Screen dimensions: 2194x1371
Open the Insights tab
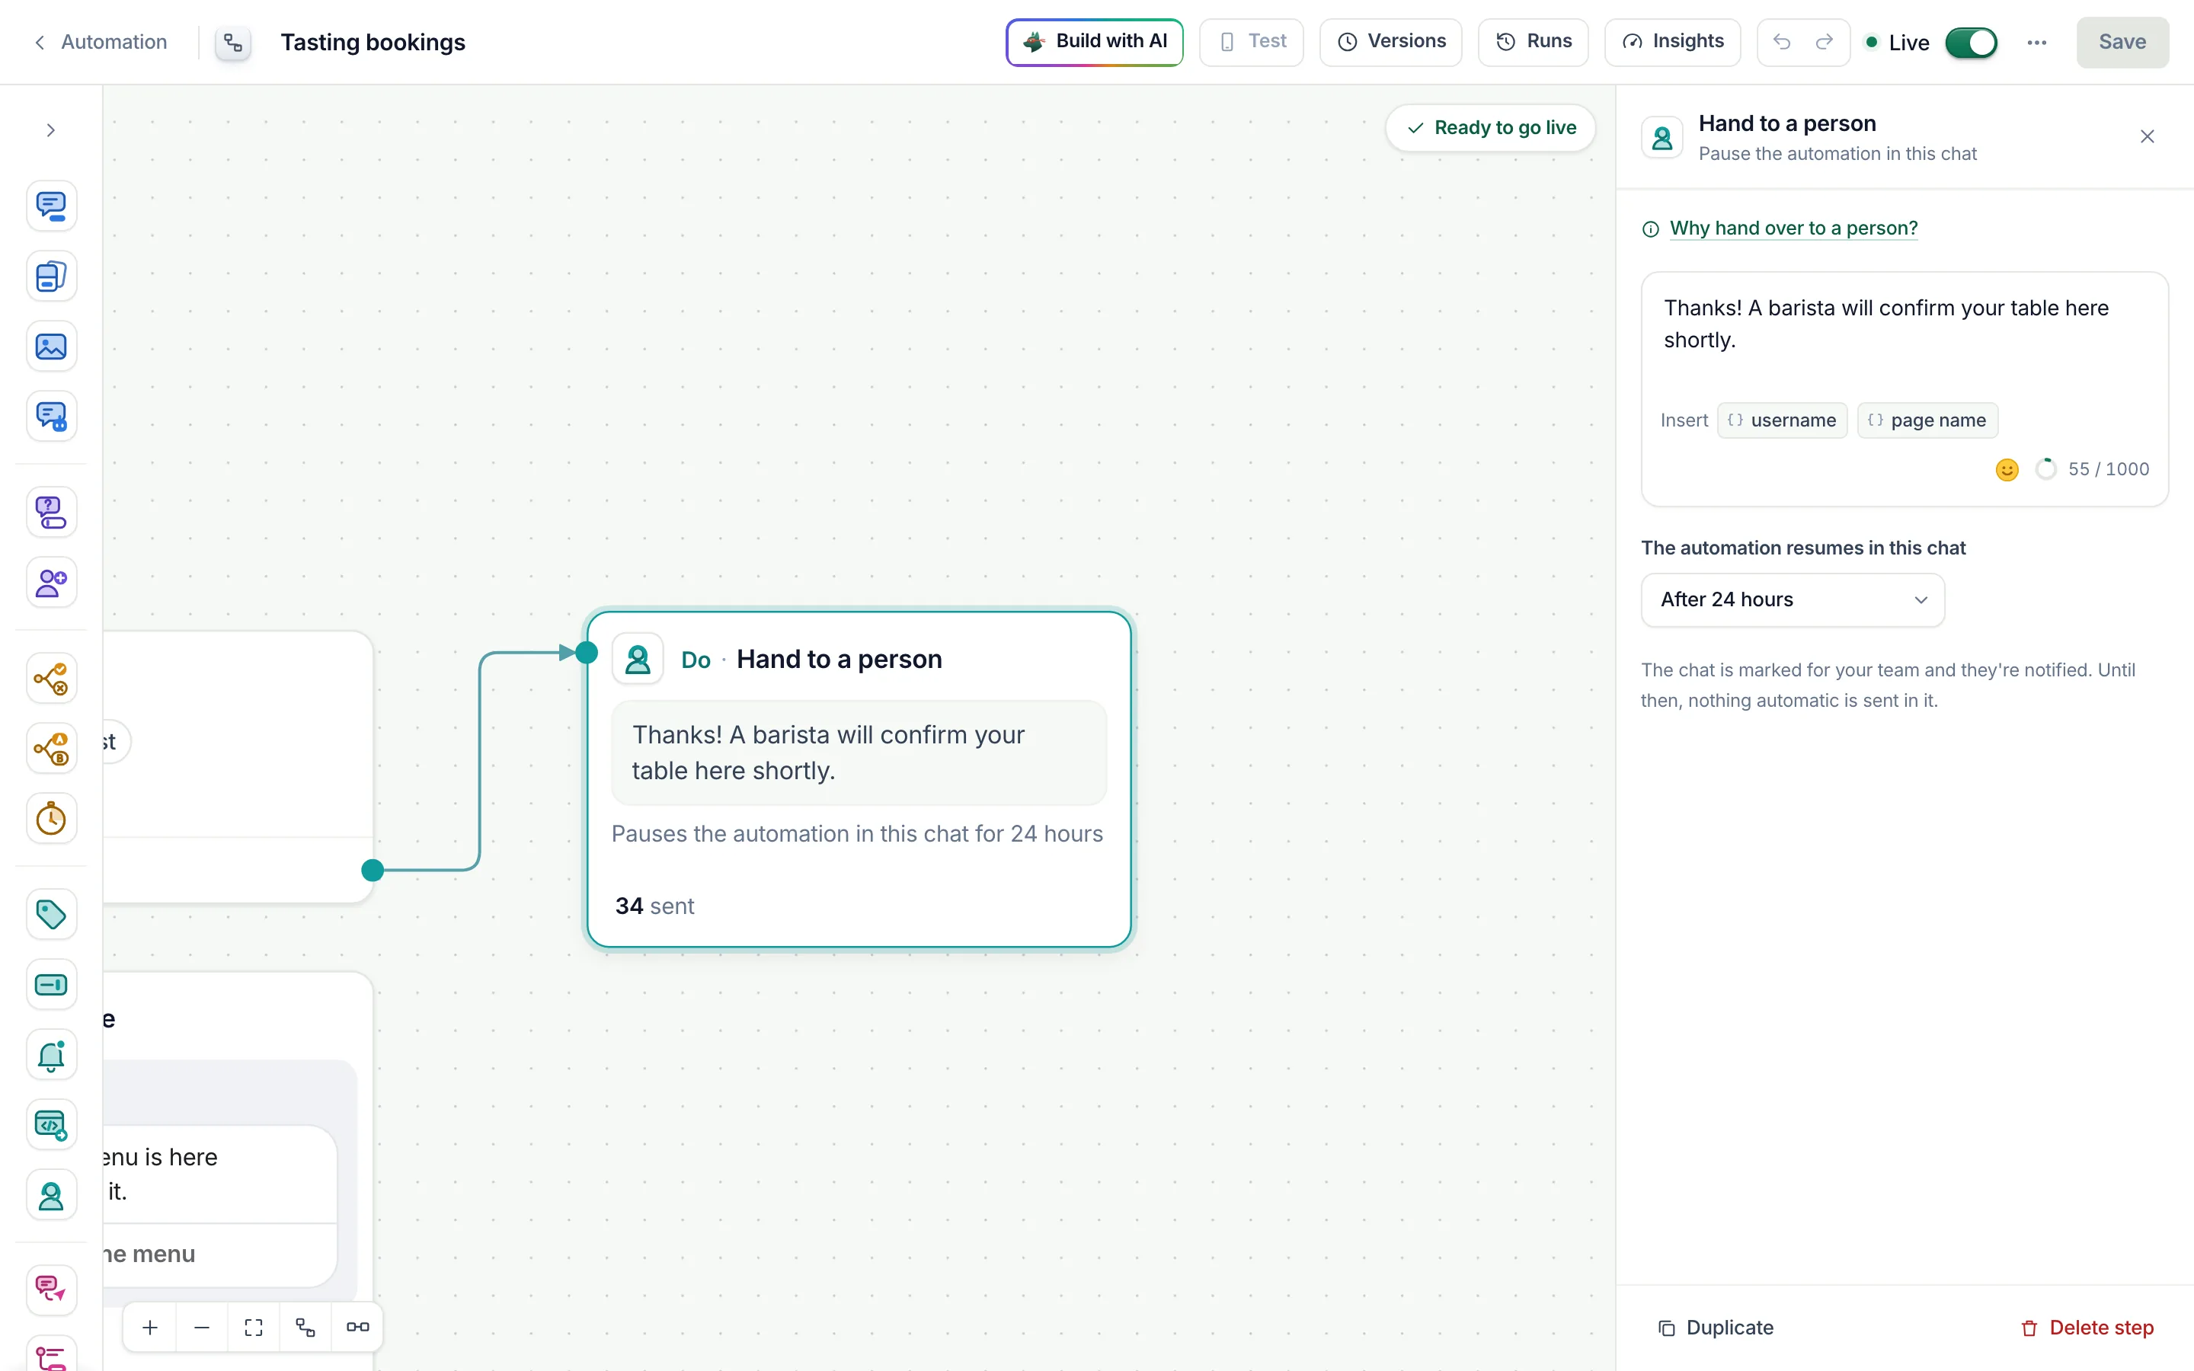[x=1672, y=42]
